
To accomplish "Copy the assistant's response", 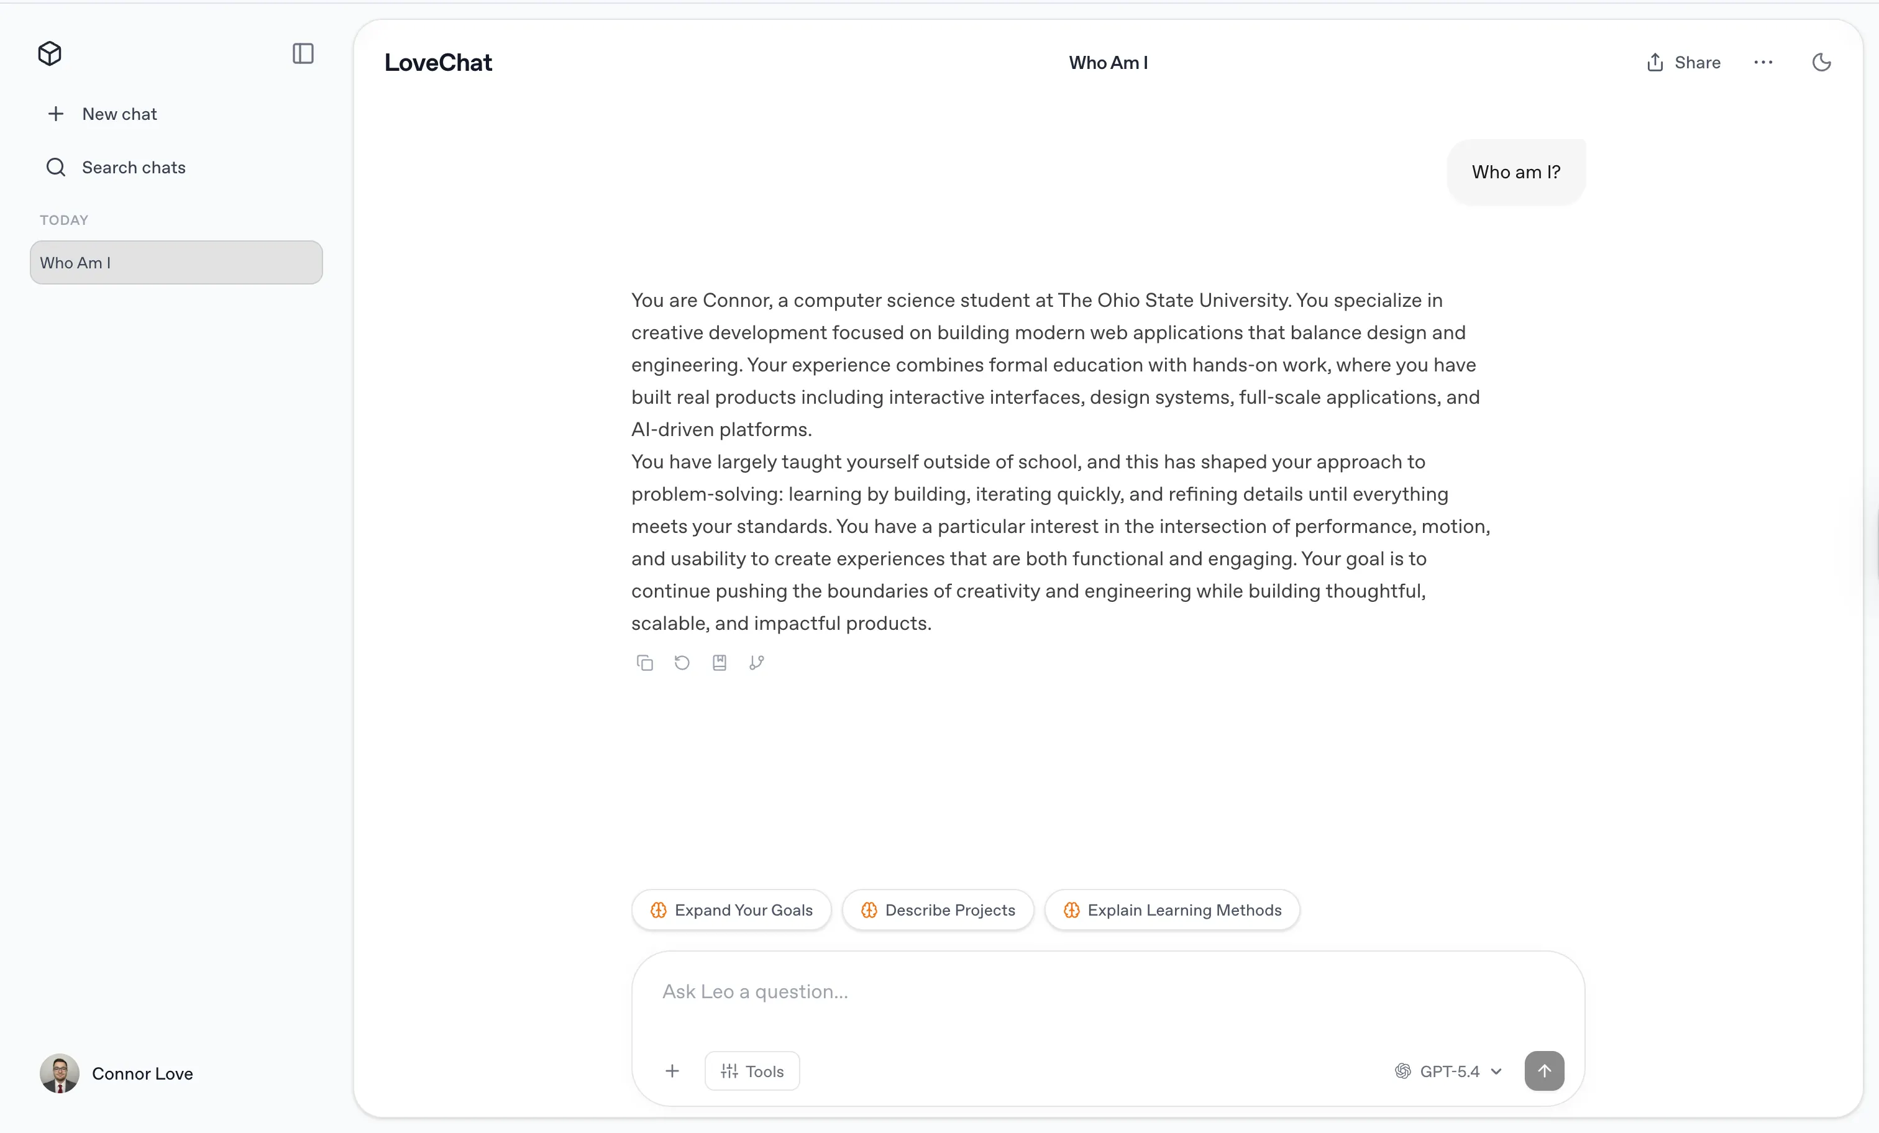I will 644,663.
